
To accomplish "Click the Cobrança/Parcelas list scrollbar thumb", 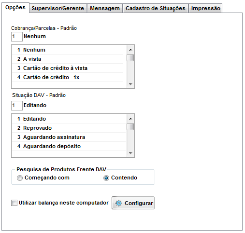I will [x=130, y=58].
